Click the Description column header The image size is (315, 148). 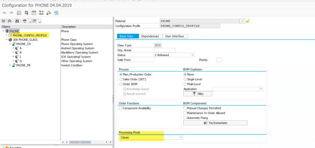pos(87,27)
